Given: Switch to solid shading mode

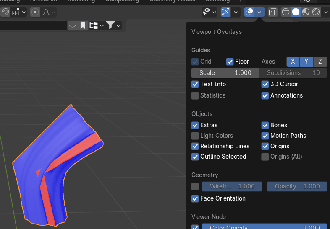Looking at the screenshot, I should pyautogui.click(x=296, y=12).
